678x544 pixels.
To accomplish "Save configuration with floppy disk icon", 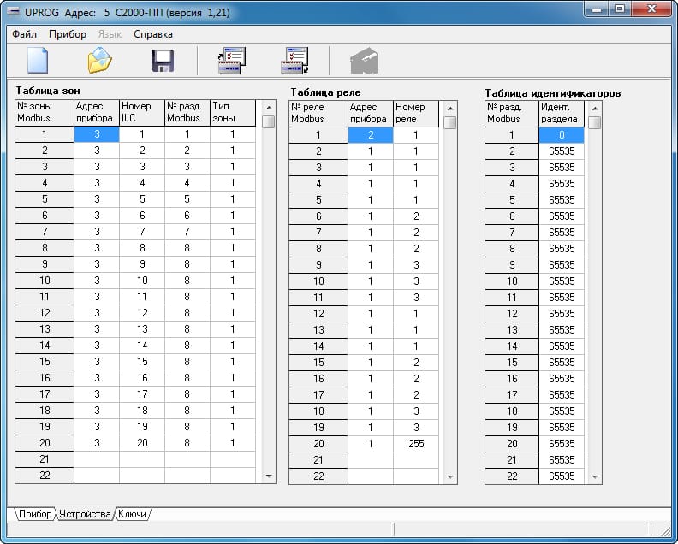I will [x=163, y=61].
